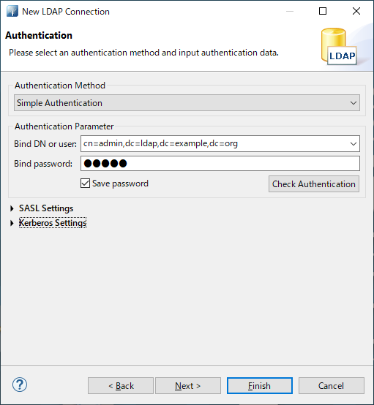This screenshot has height=405, width=374.
Task: Focus the Bind password field
Action: pos(220,164)
